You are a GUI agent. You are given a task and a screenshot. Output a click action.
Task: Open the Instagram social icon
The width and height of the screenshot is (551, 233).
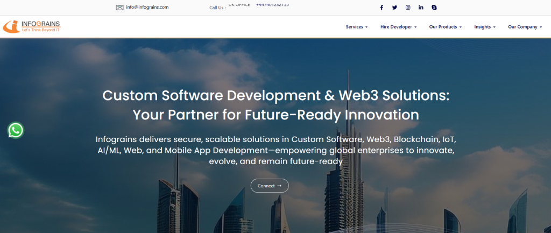click(408, 8)
